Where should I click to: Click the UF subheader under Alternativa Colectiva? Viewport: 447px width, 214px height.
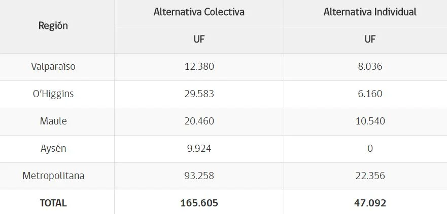tap(199, 39)
